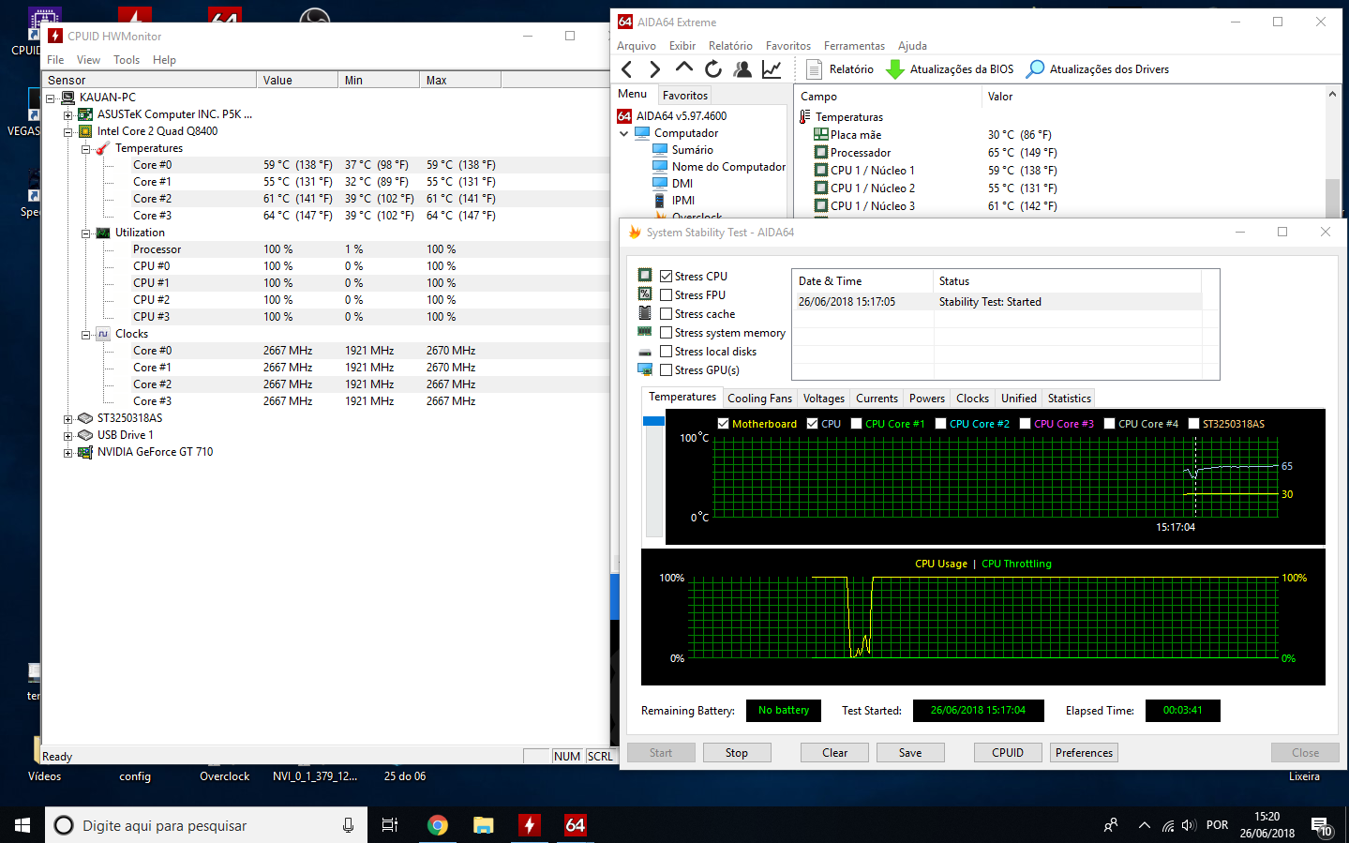Select DMI in the AIDA64 menu tree
Viewport: 1349px width, 843px height.
tap(682, 184)
